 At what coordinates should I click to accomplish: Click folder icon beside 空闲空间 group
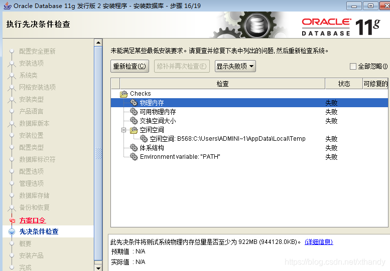click(134, 130)
